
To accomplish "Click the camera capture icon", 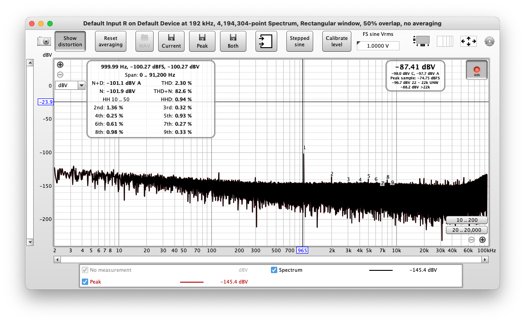I will [44, 41].
